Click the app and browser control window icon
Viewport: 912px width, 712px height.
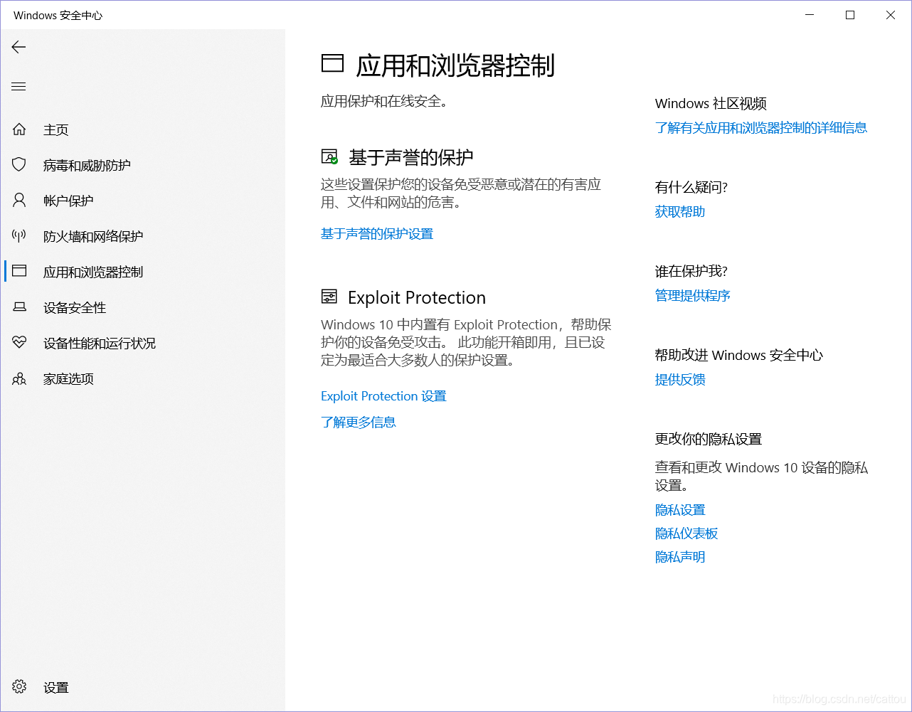pos(19,272)
